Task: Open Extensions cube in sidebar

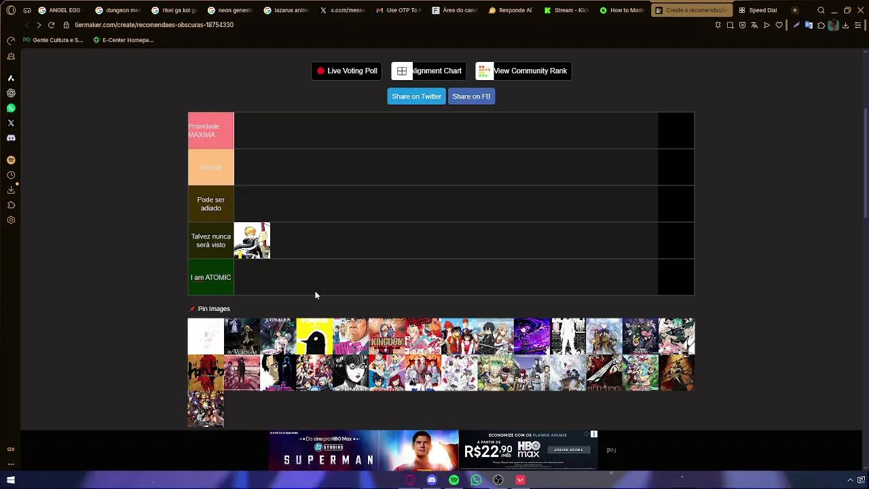Action: click(11, 205)
